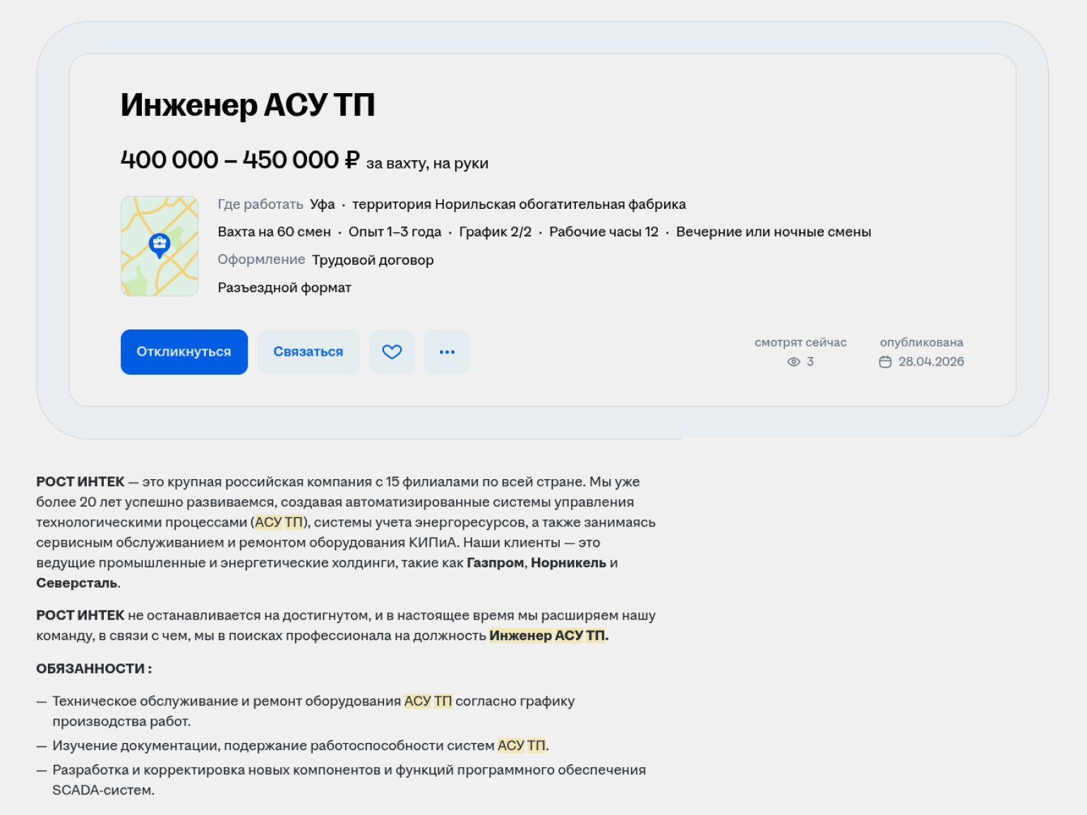Click the ОБЯЗАННОСТИ section heading
1087x815 pixels.
click(x=93, y=669)
